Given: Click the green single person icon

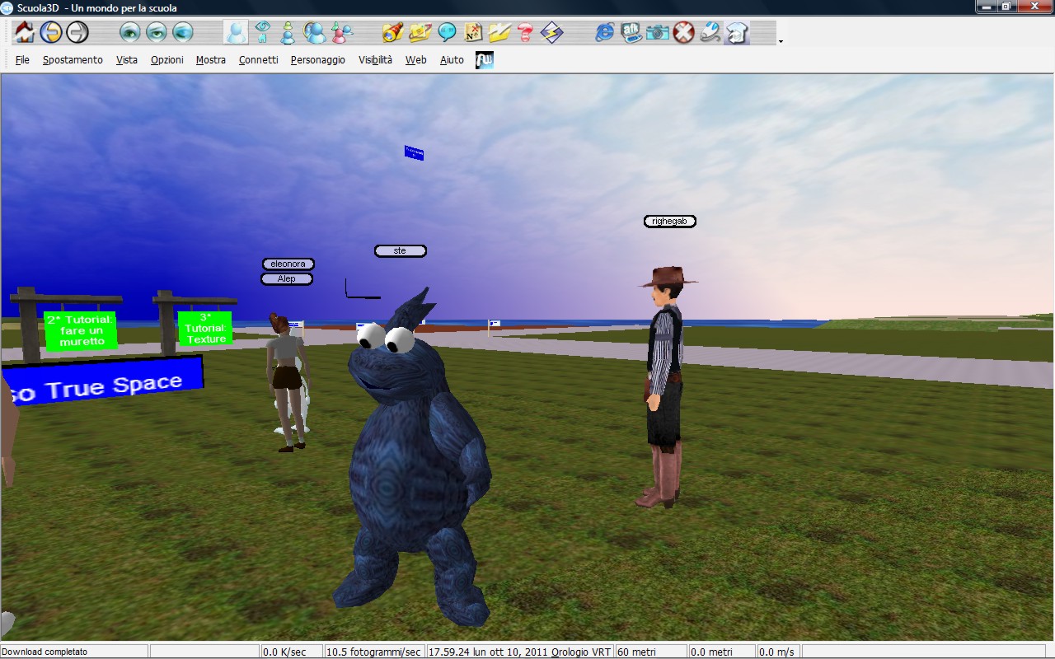Looking at the screenshot, I should 288,32.
